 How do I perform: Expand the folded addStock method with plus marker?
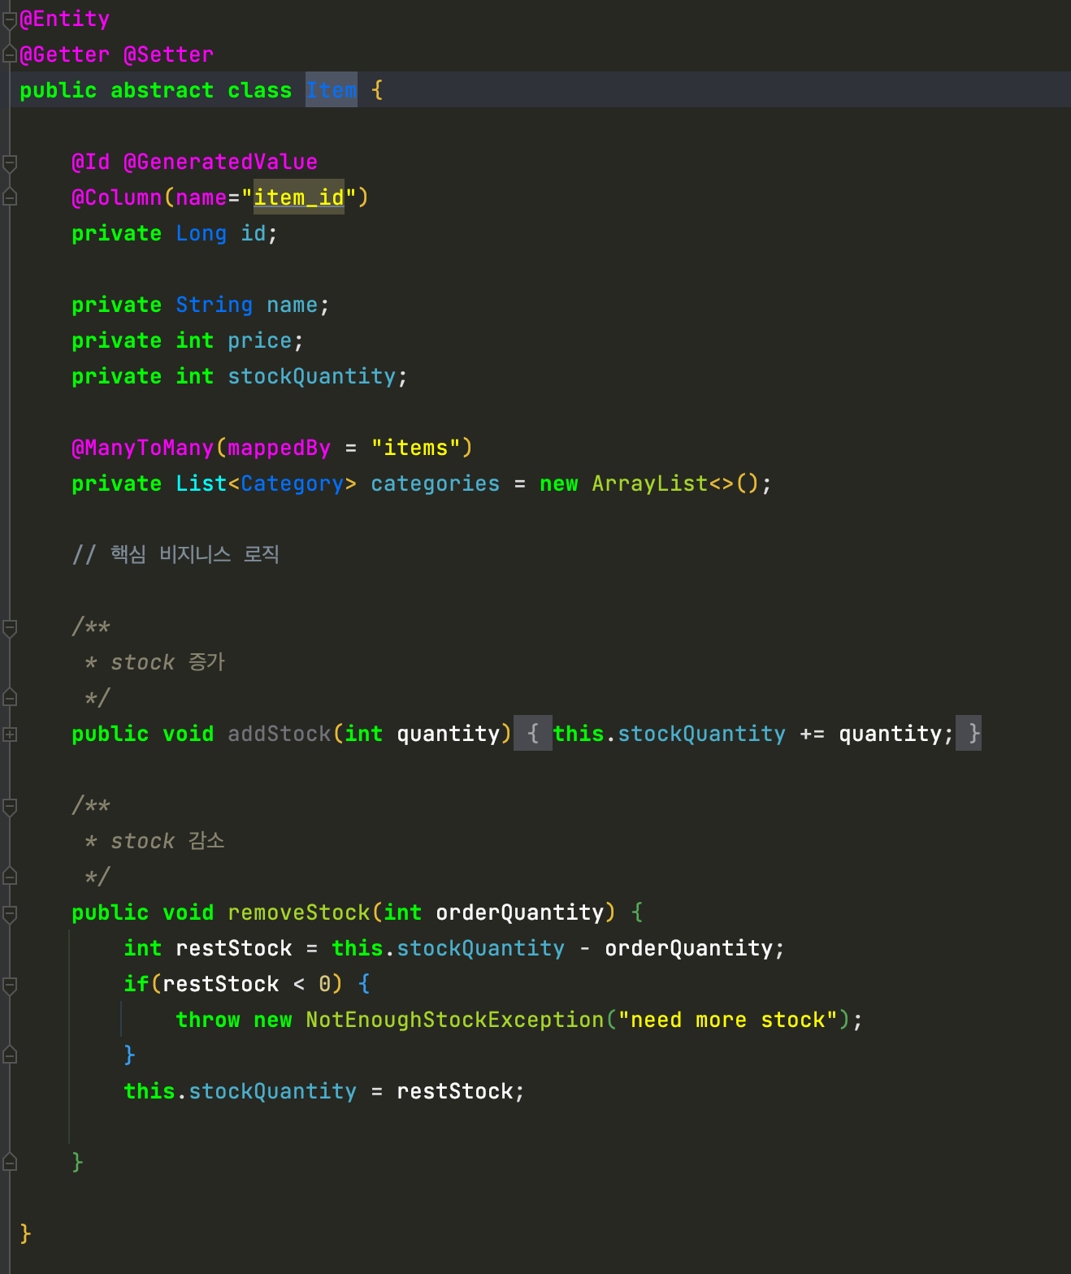point(10,734)
